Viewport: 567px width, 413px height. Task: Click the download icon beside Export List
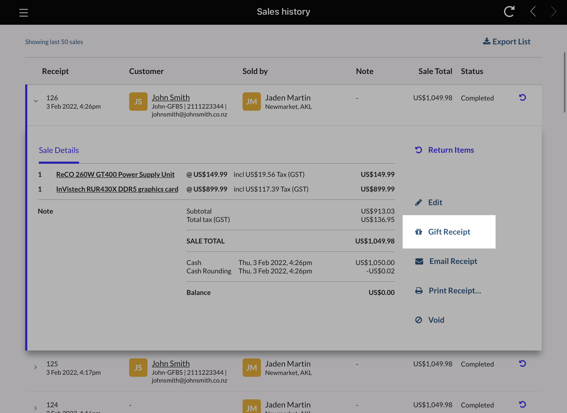487,41
